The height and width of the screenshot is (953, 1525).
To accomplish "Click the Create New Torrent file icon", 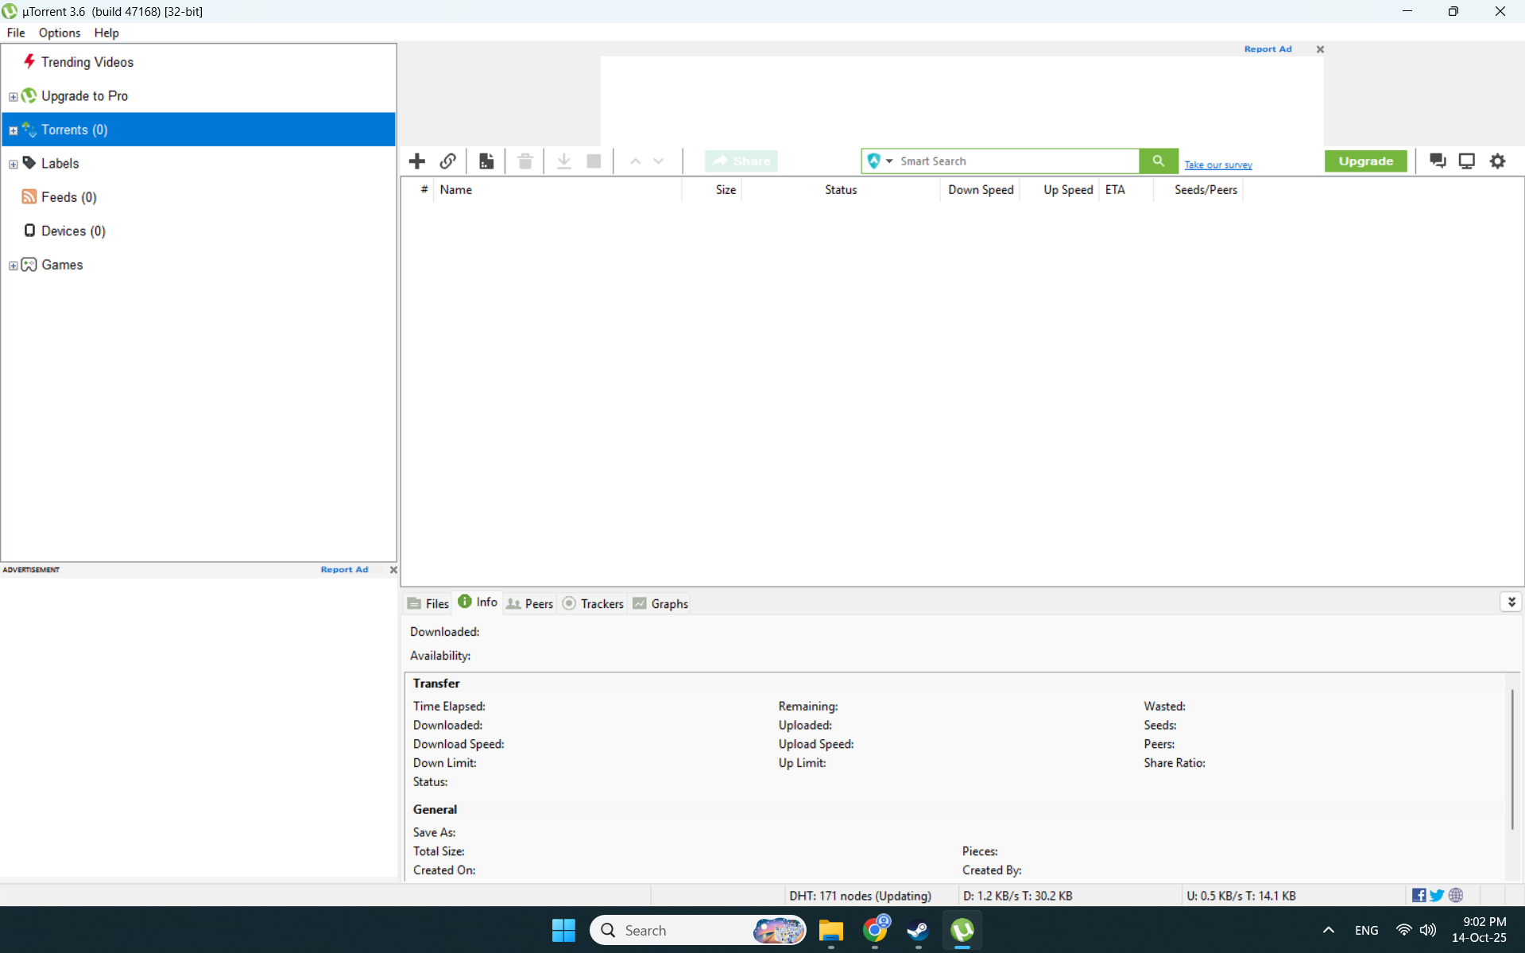I will pyautogui.click(x=486, y=161).
